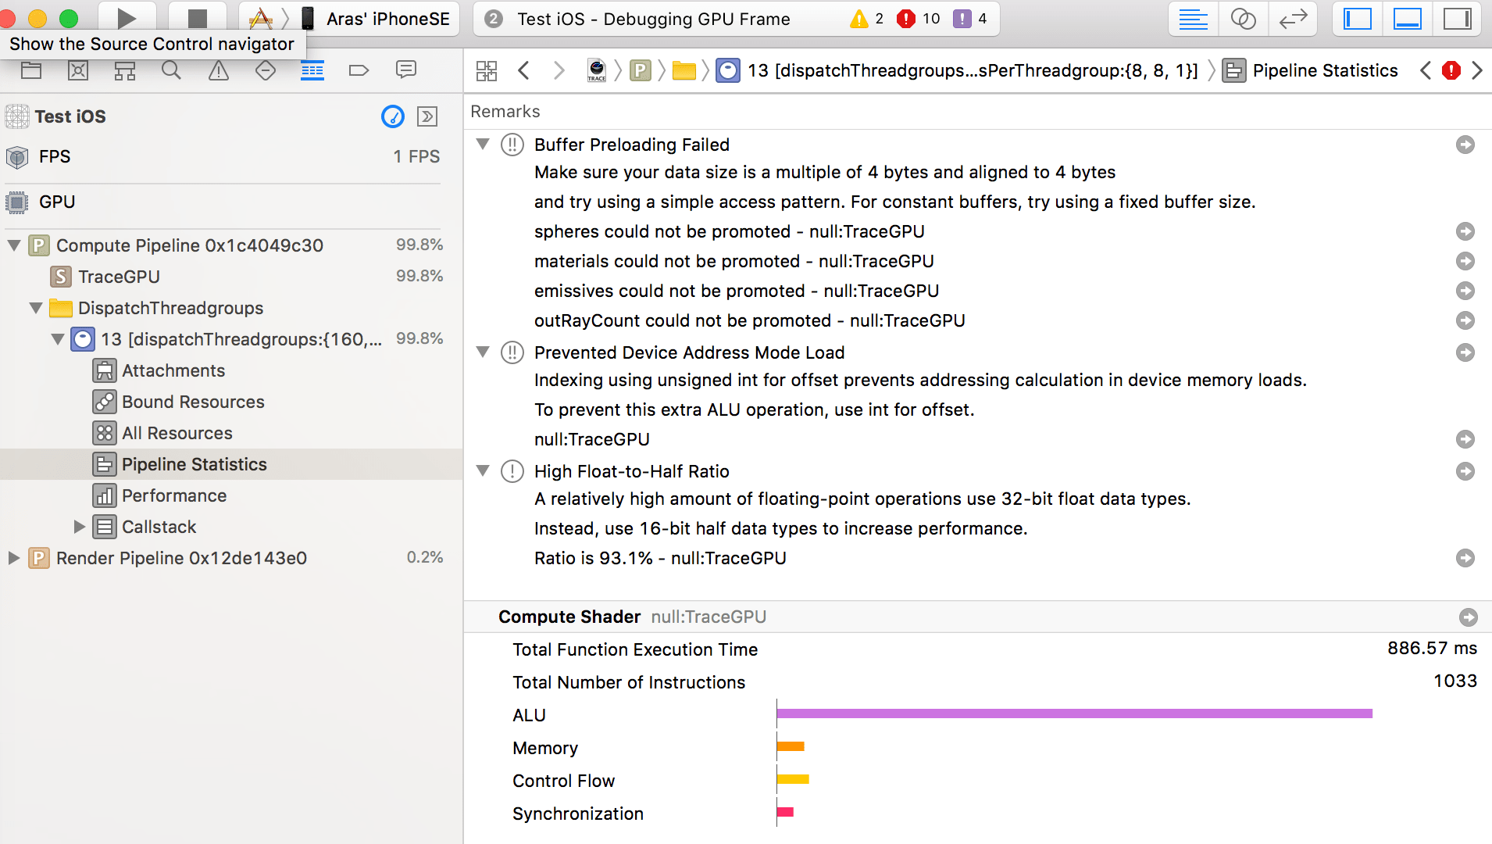
Task: Click the orange Memory instruction bar
Action: point(791,746)
